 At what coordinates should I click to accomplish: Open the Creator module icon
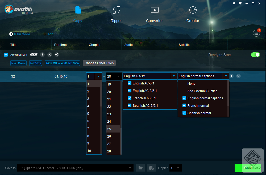tap(193, 10)
